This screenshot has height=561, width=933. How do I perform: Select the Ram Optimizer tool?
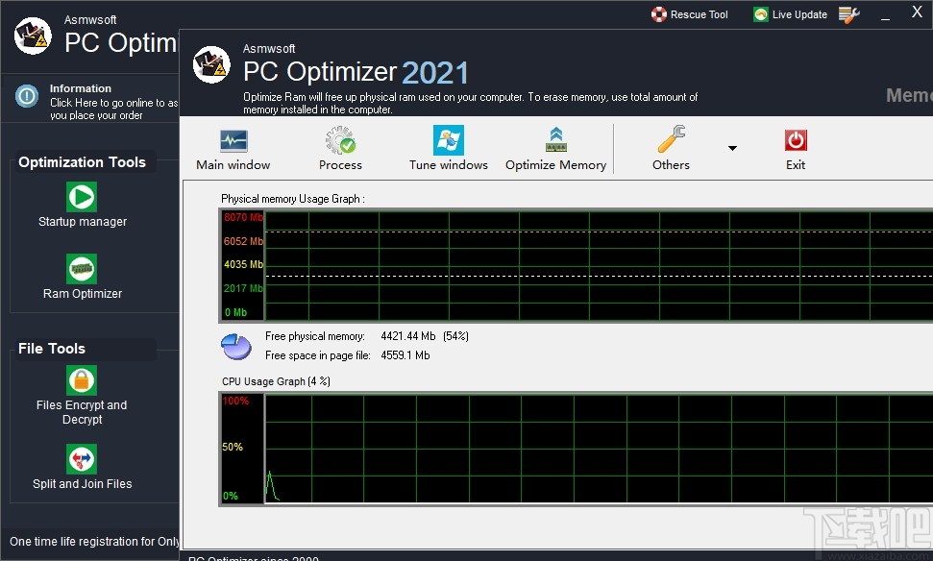coord(81,277)
